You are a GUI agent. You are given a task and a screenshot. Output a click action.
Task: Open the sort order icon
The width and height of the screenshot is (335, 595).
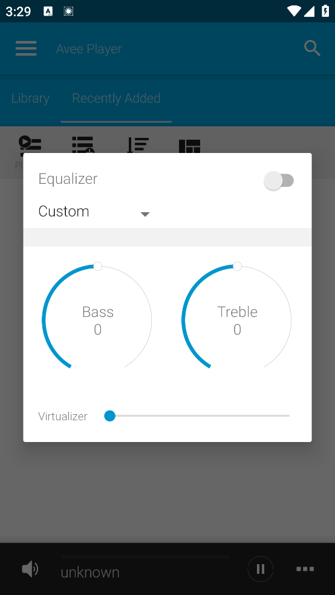coord(137,145)
